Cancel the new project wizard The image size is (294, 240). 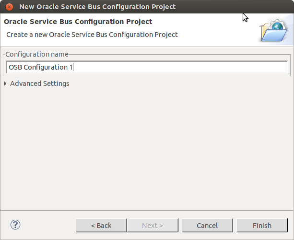coord(207,225)
